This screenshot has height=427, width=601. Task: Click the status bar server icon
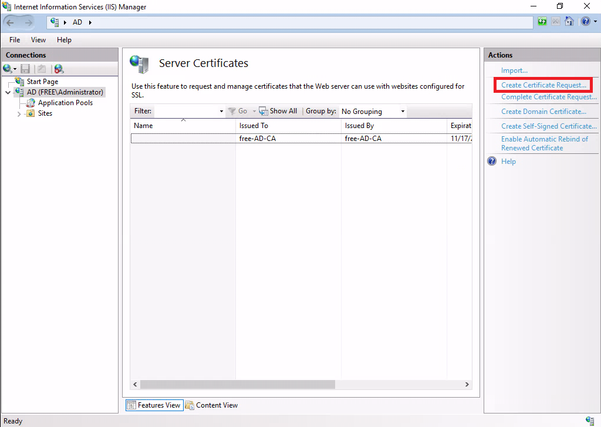coord(590,421)
